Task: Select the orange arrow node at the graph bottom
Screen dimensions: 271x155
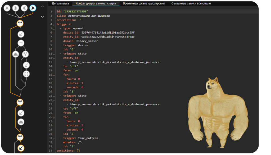Action: (21, 148)
